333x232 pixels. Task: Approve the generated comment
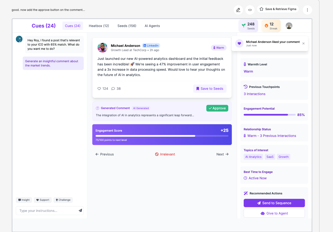tap(217, 108)
